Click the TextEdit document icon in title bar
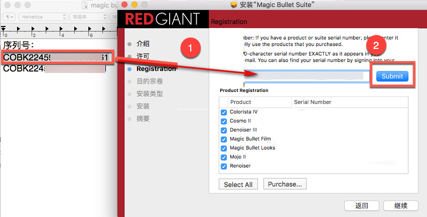The width and height of the screenshot is (427, 217). coord(85,5)
